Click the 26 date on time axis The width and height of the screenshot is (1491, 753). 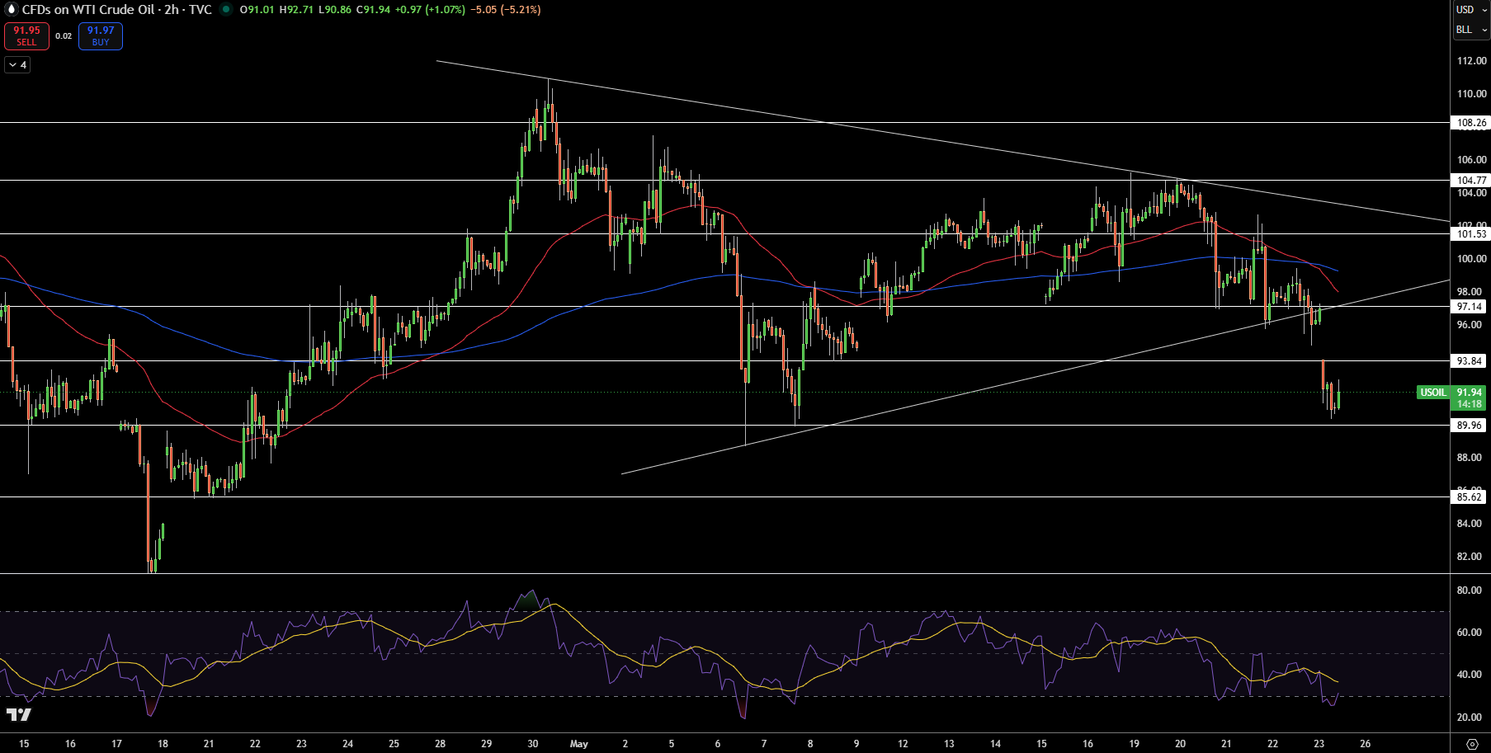point(1366,744)
